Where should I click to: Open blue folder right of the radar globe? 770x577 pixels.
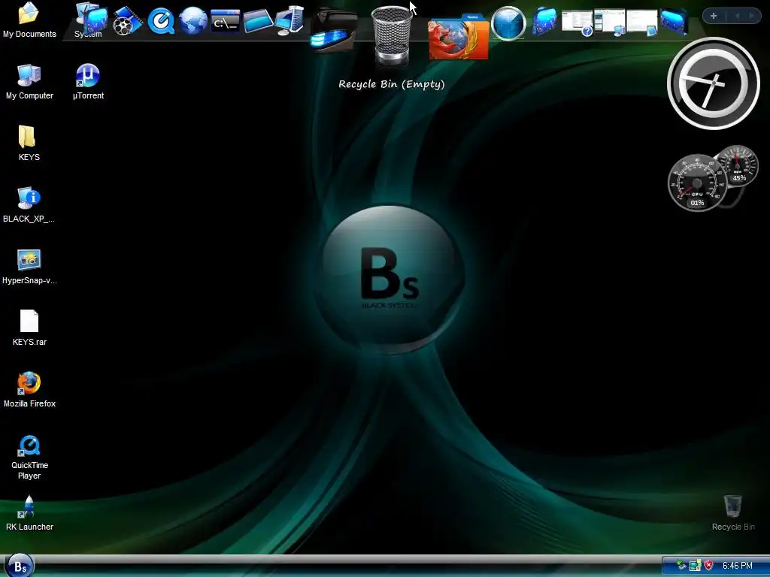tap(544, 21)
